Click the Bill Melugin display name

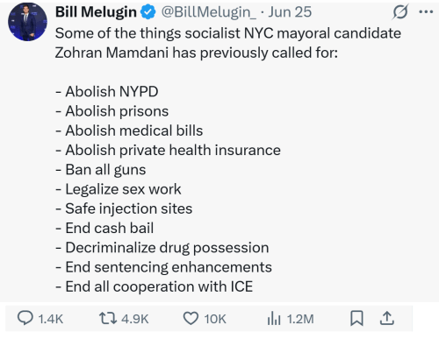(x=96, y=12)
